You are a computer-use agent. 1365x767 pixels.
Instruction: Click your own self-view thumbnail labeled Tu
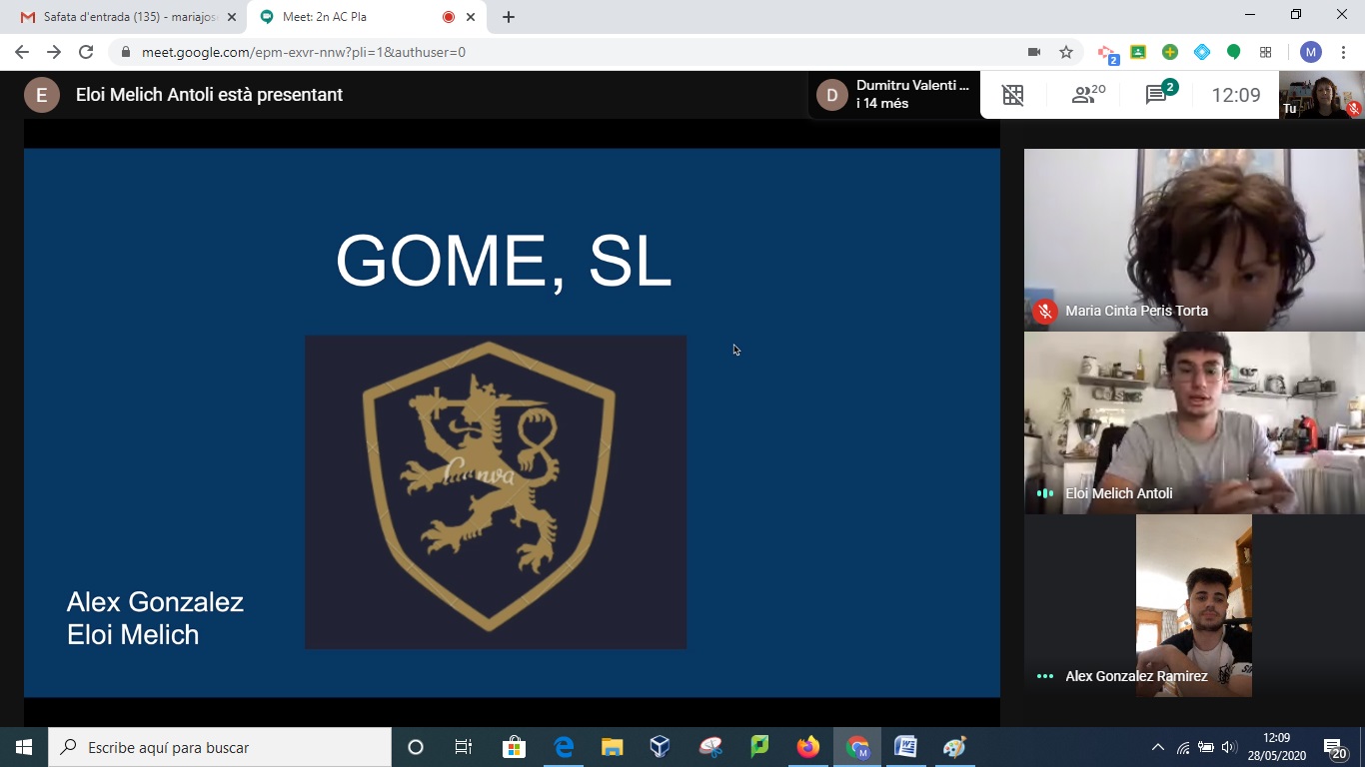(1321, 95)
